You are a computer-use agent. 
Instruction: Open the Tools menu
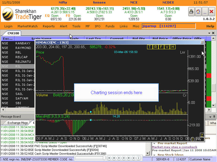76,26
